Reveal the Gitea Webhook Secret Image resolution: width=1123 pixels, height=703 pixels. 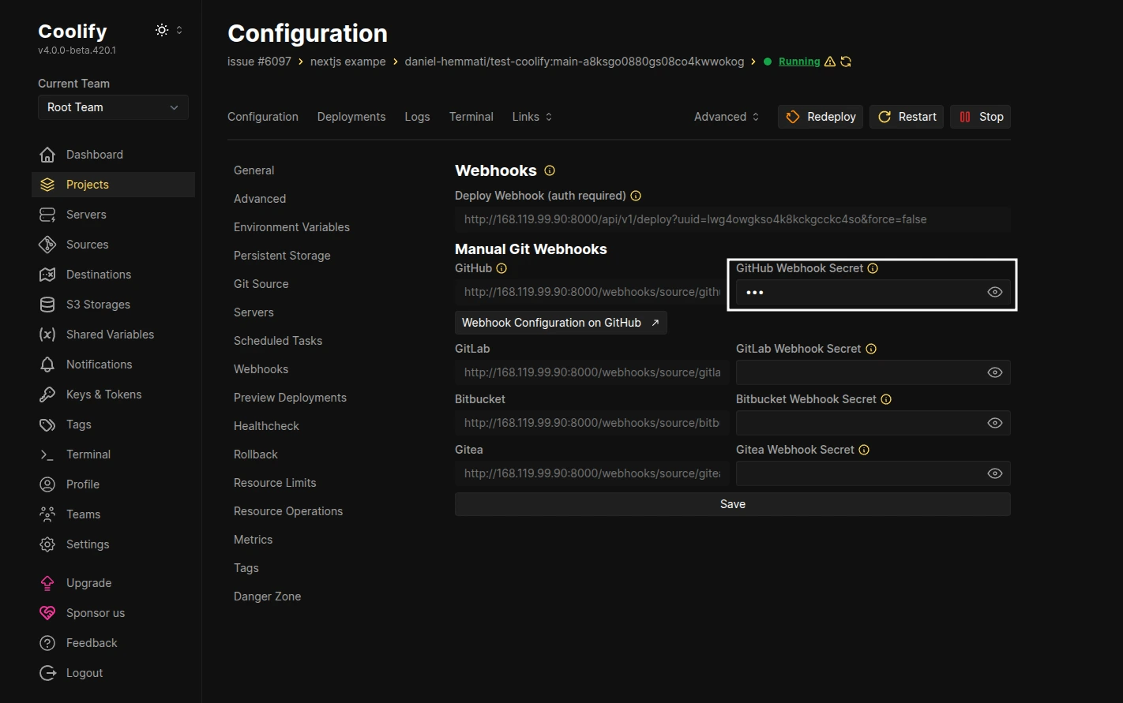point(994,473)
